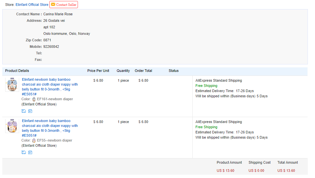Select the zip code 0871
Screen dimensions: 315x178
pyautogui.click(x=47, y=40)
